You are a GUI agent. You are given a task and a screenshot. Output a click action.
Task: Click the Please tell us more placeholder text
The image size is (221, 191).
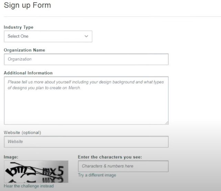(x=86, y=85)
